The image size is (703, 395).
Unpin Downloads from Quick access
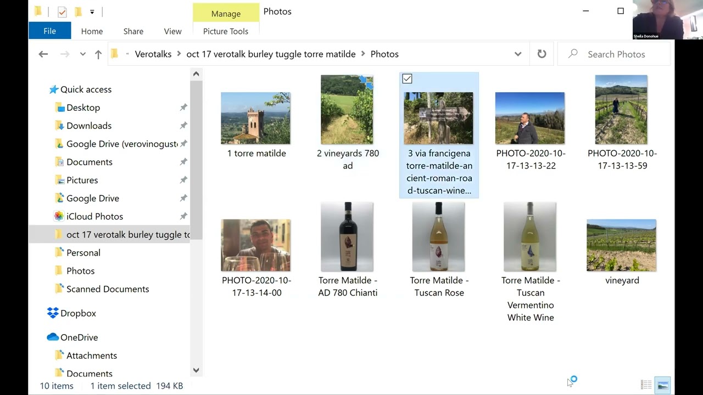point(183,126)
